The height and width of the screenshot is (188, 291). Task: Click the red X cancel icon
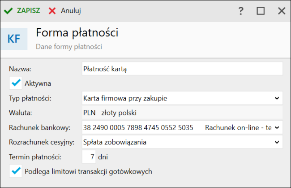click(52, 11)
